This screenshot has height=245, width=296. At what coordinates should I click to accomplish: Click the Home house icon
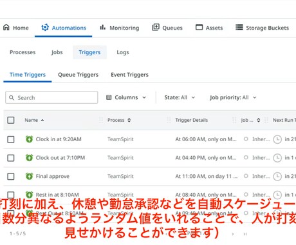coord(6,27)
